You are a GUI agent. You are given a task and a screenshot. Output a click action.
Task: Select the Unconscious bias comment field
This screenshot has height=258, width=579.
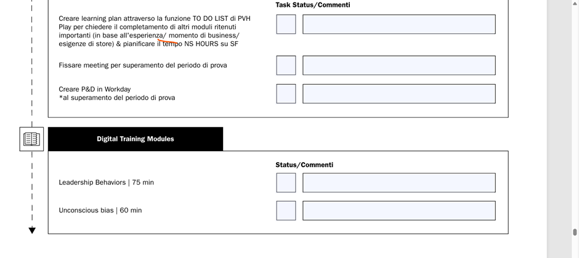click(x=399, y=211)
